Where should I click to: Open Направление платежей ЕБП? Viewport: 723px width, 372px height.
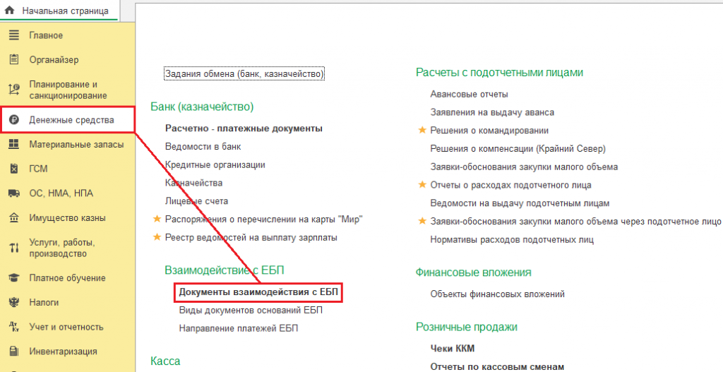[x=239, y=328]
